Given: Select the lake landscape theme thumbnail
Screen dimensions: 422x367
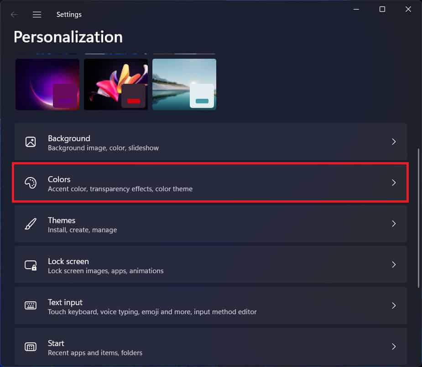Looking at the screenshot, I should point(184,84).
